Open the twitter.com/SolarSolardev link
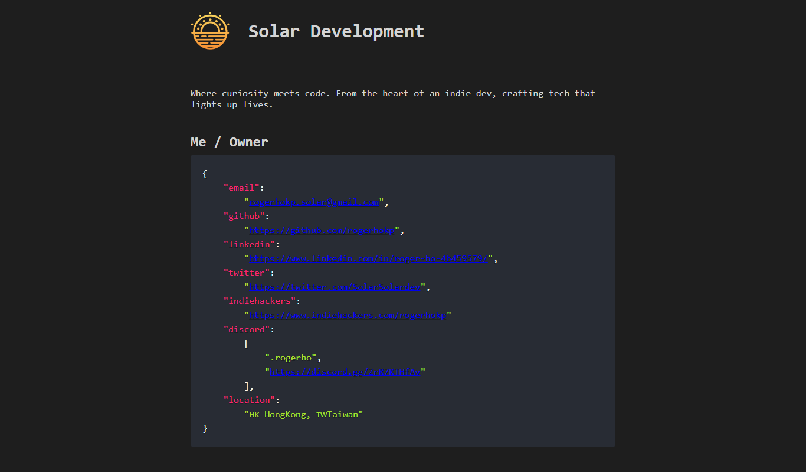This screenshot has width=806, height=472. tap(335, 287)
